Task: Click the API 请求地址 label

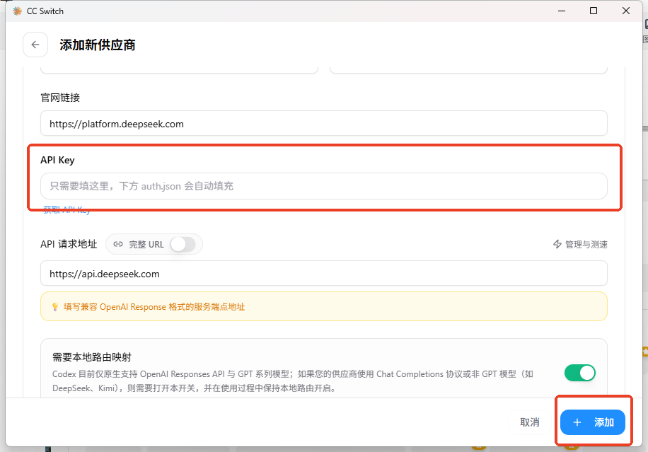Action: tap(69, 244)
